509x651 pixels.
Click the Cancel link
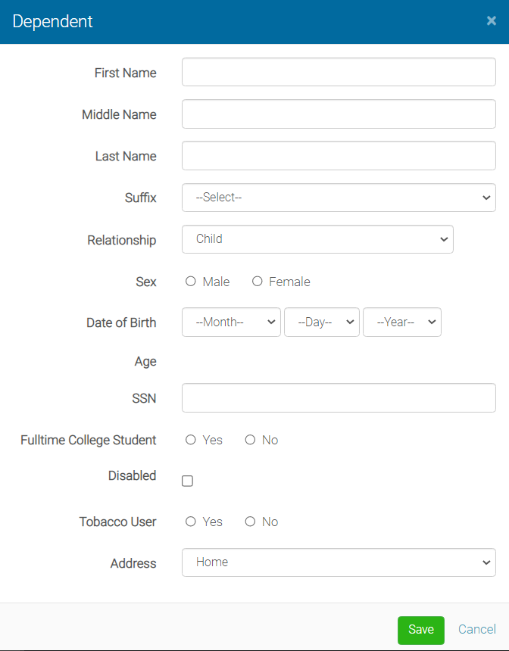pyautogui.click(x=476, y=629)
